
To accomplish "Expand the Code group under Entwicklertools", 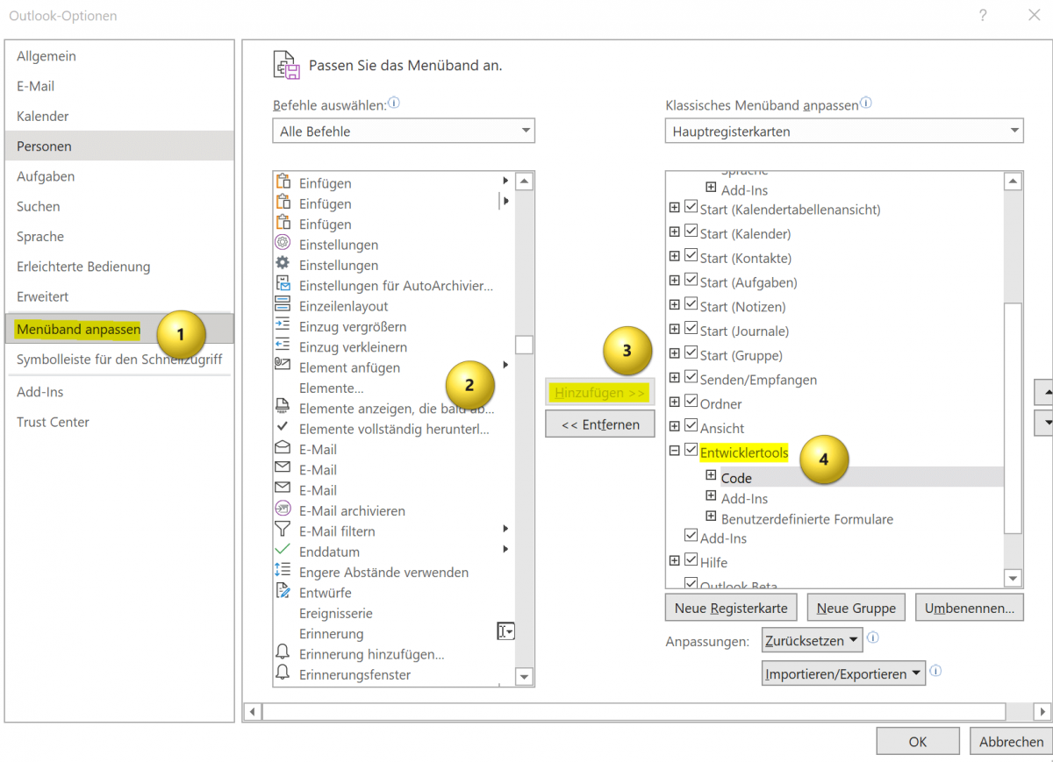I will pos(711,474).
